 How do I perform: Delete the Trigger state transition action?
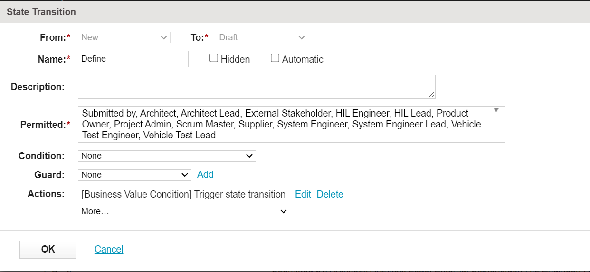click(330, 194)
